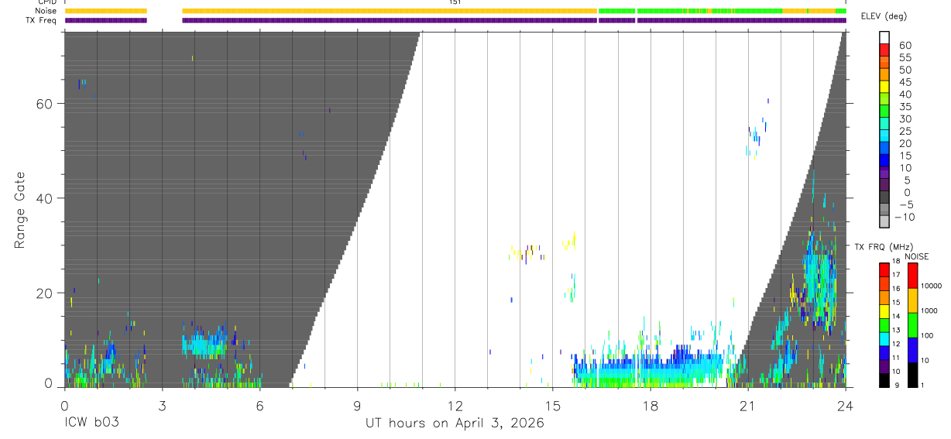951x439 pixels.
Task: Click the cyan 20–25 segment of ELEV colorbar
Action: [x=884, y=137]
